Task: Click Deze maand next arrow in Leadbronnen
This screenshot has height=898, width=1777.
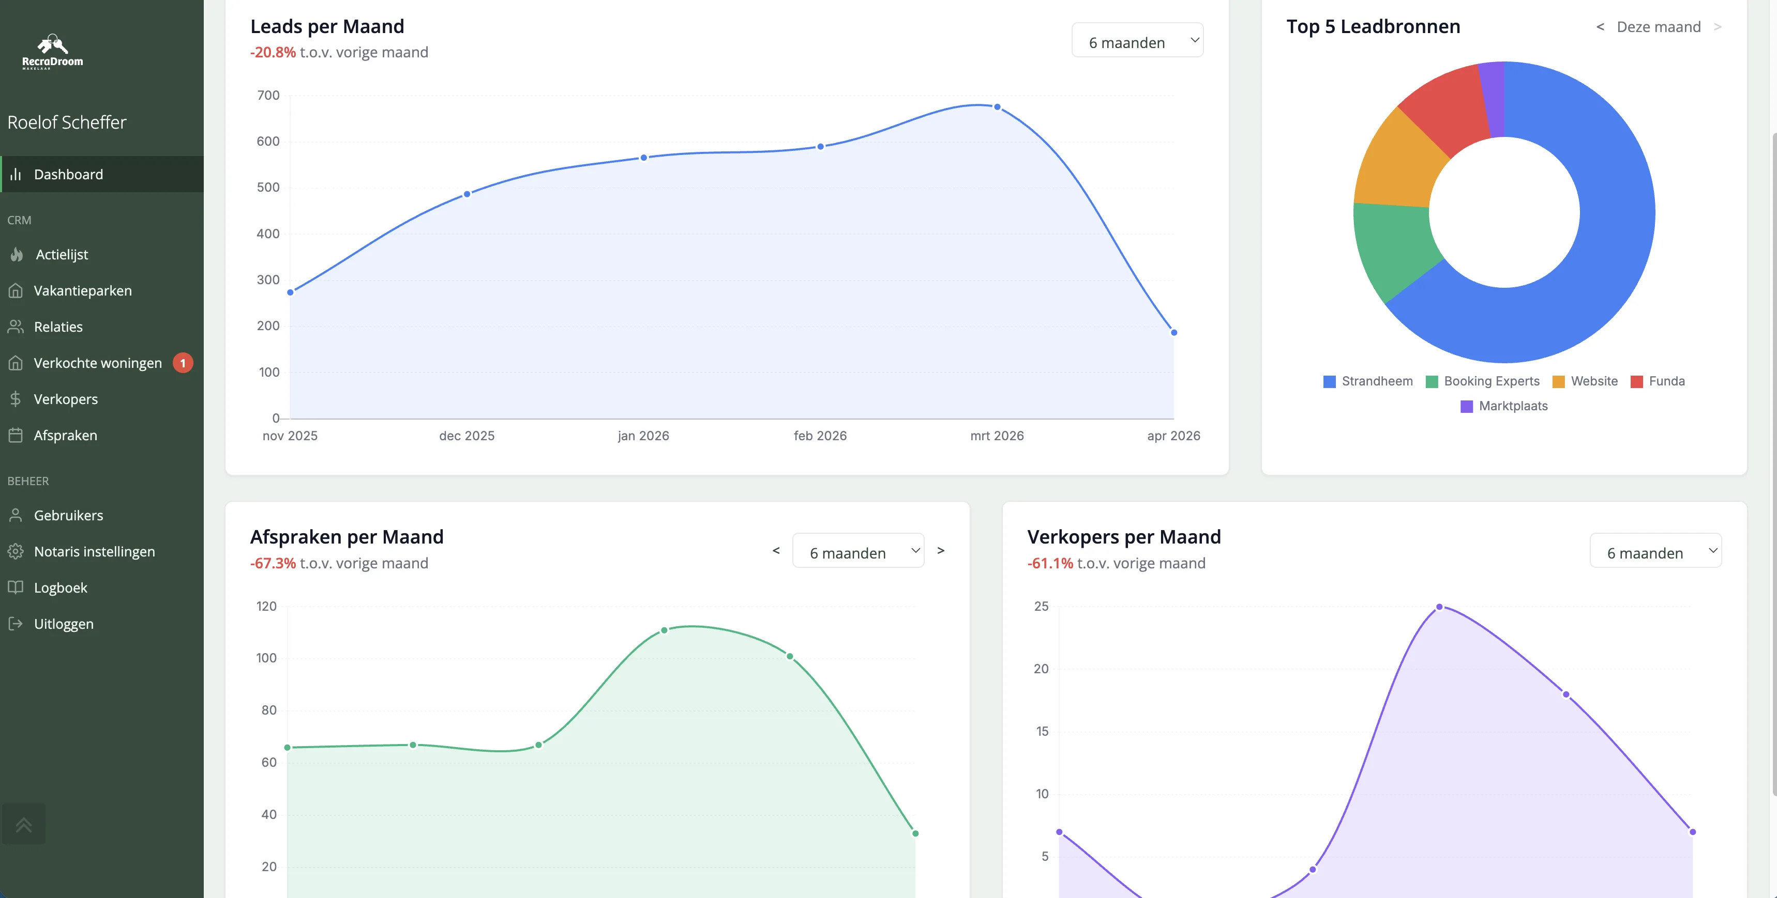Action: [x=1718, y=27]
